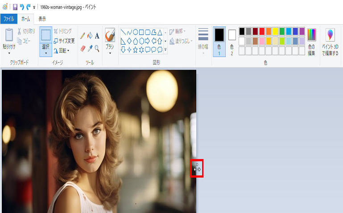Select the Pencil tool
The width and height of the screenshot is (343, 213).
click(x=83, y=35)
